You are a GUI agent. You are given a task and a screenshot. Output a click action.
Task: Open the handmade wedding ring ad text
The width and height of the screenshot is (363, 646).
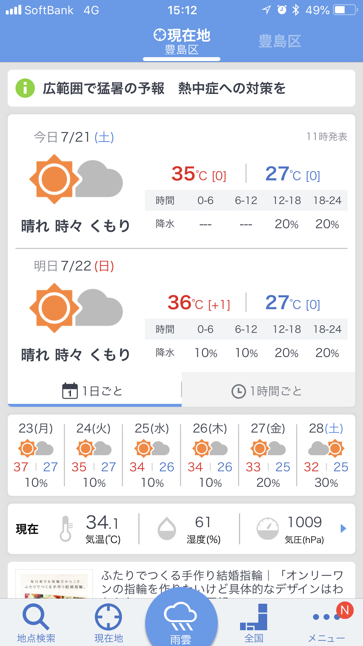[x=222, y=582]
